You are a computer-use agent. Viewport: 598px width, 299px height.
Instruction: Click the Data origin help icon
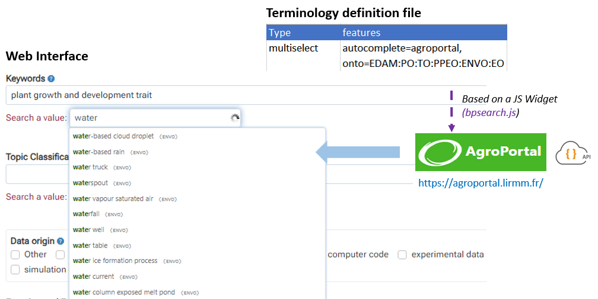60,241
